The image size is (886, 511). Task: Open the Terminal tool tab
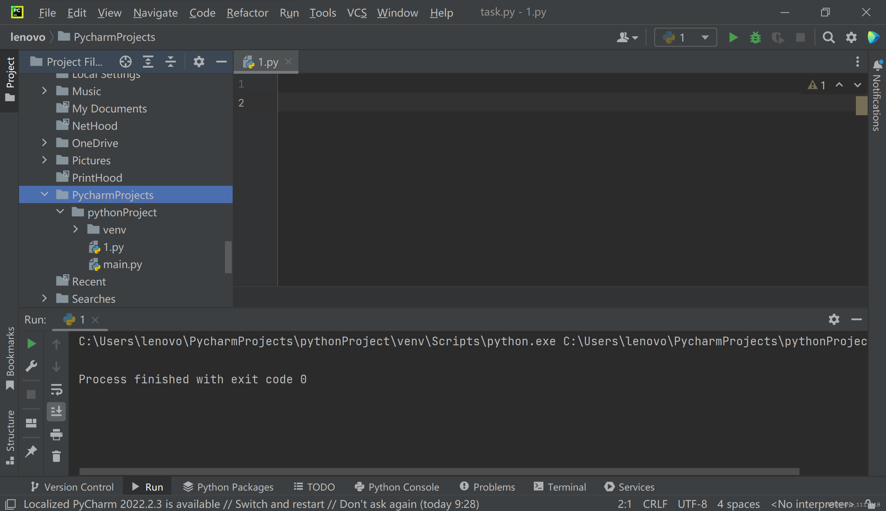point(560,487)
